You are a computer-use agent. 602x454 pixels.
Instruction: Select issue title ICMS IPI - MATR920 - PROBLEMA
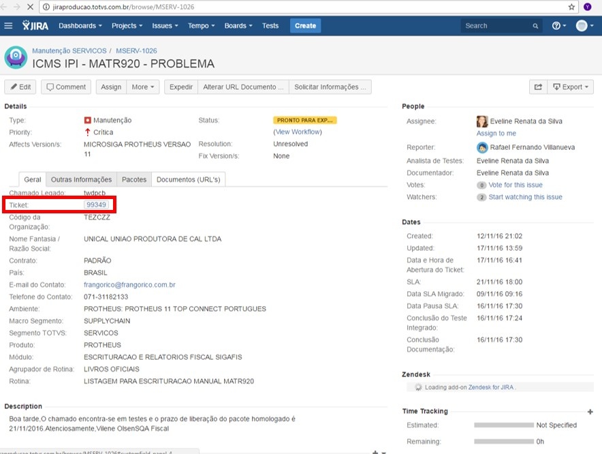pyautogui.click(x=123, y=64)
